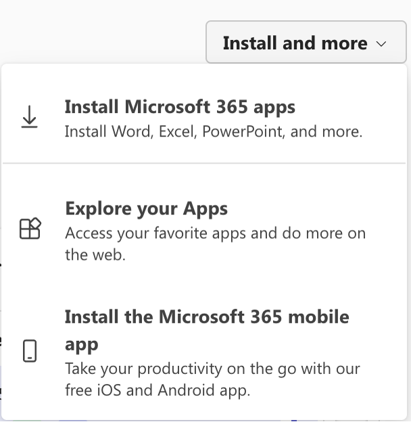Click the bold word 'app' under the mobile heading
The height and width of the screenshot is (422, 411).
[x=82, y=344]
